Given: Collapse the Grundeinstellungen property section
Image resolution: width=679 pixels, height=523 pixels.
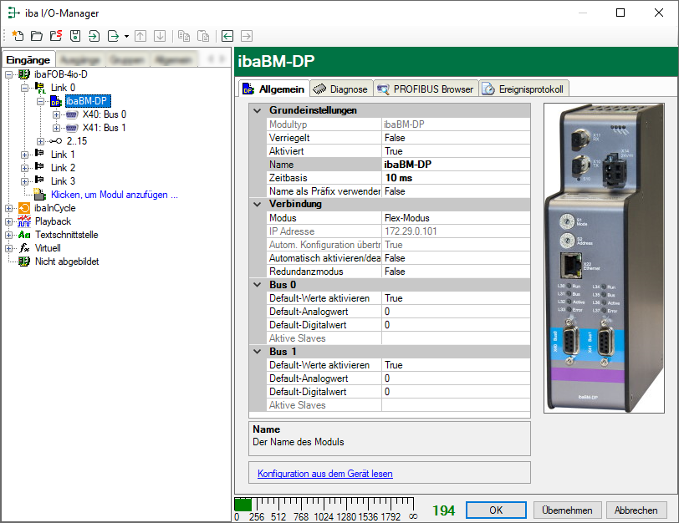Looking at the screenshot, I should [257, 110].
